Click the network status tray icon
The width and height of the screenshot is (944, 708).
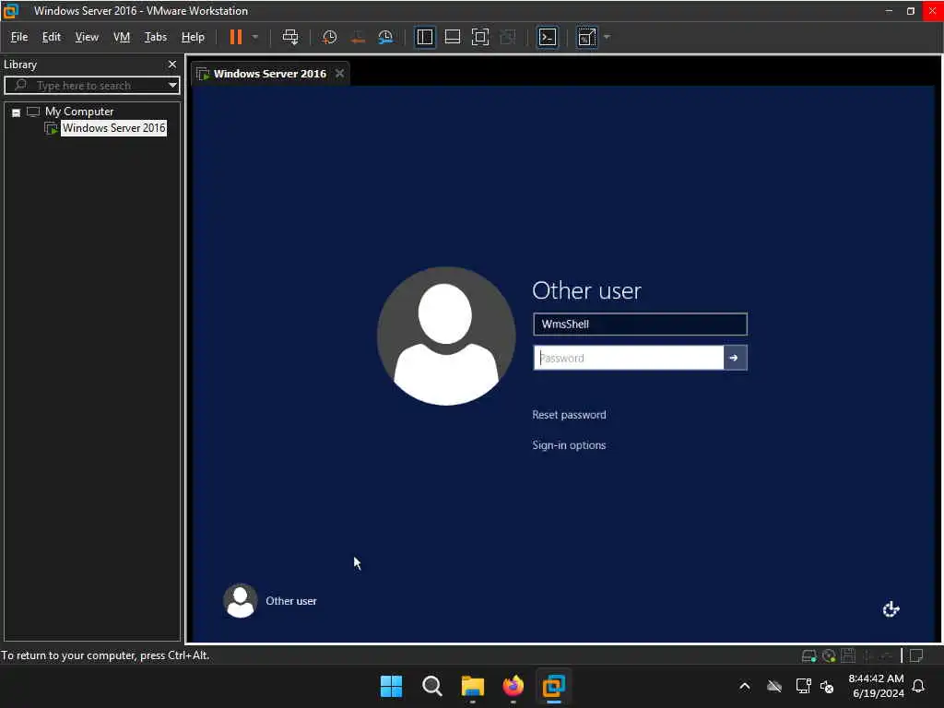point(803,686)
